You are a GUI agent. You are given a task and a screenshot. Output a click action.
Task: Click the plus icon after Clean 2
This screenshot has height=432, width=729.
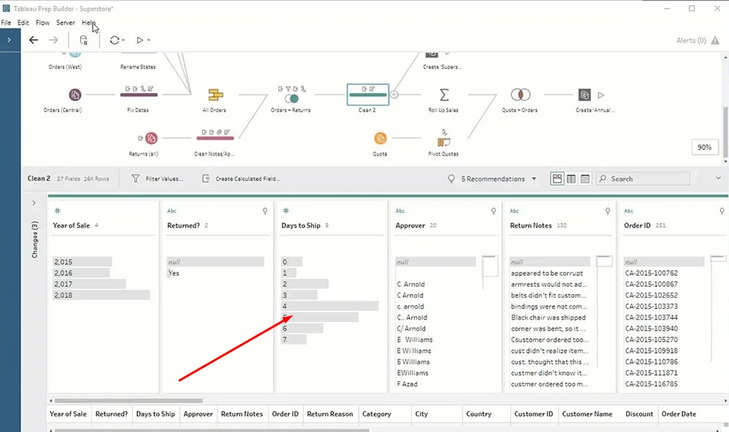tap(393, 95)
